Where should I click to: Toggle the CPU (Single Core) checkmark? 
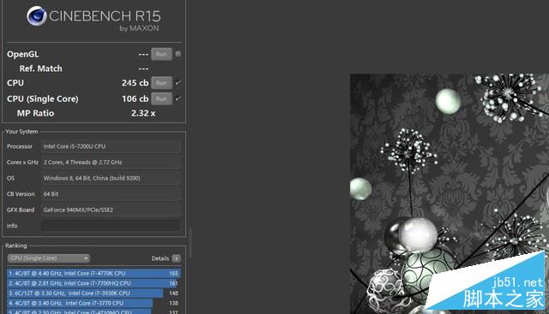pyautogui.click(x=178, y=98)
